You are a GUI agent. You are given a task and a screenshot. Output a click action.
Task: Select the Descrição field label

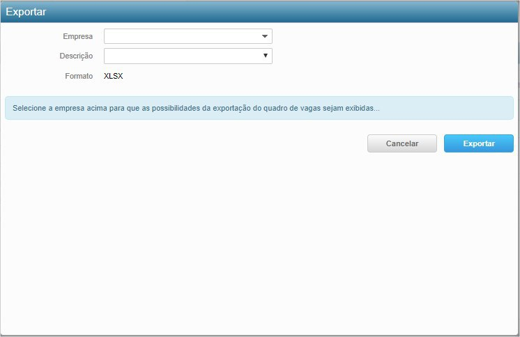77,56
